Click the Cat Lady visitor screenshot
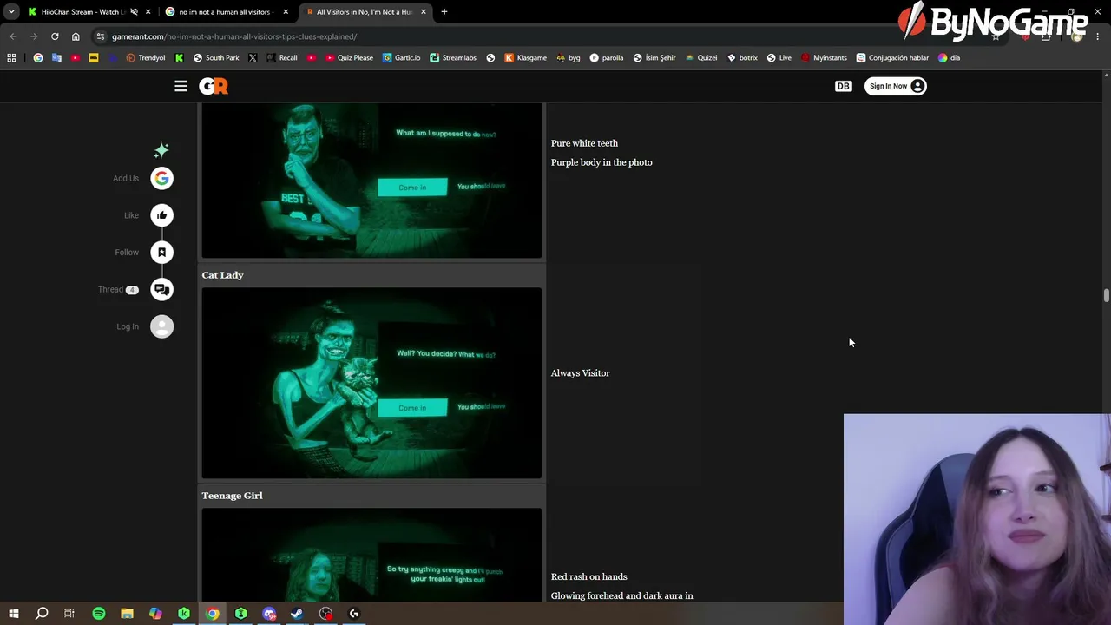Image resolution: width=1111 pixels, height=625 pixels. click(371, 383)
